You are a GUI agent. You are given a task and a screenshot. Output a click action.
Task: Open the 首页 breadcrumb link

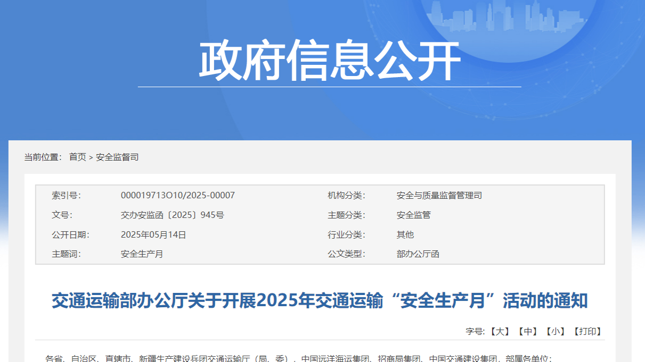pyautogui.click(x=78, y=157)
